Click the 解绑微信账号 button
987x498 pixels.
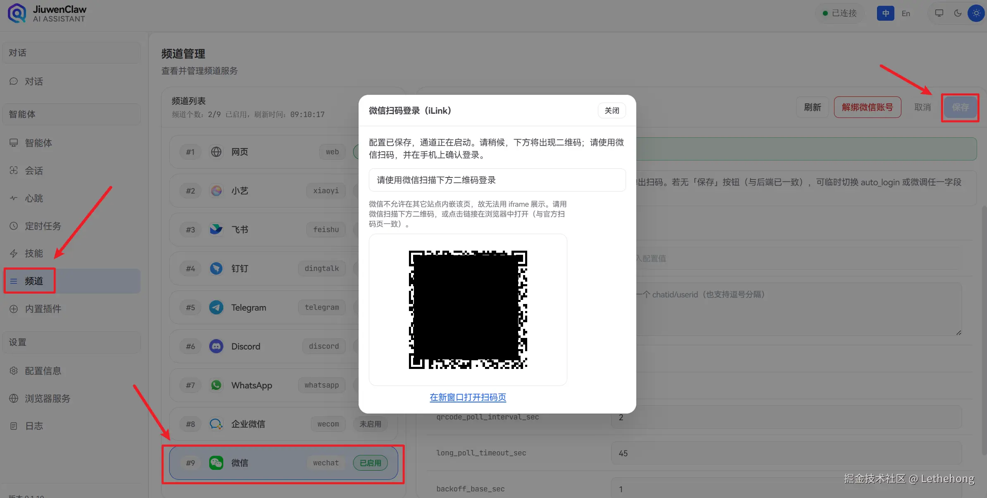click(867, 107)
